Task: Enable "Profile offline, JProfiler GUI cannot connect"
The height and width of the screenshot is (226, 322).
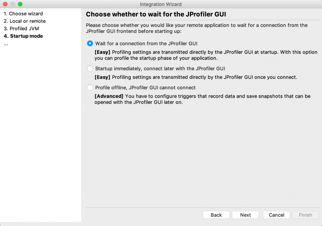Action: [x=90, y=87]
